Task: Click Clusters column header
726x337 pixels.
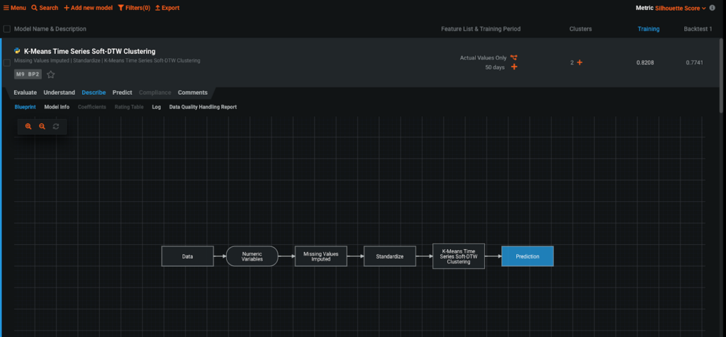Action: (580, 29)
